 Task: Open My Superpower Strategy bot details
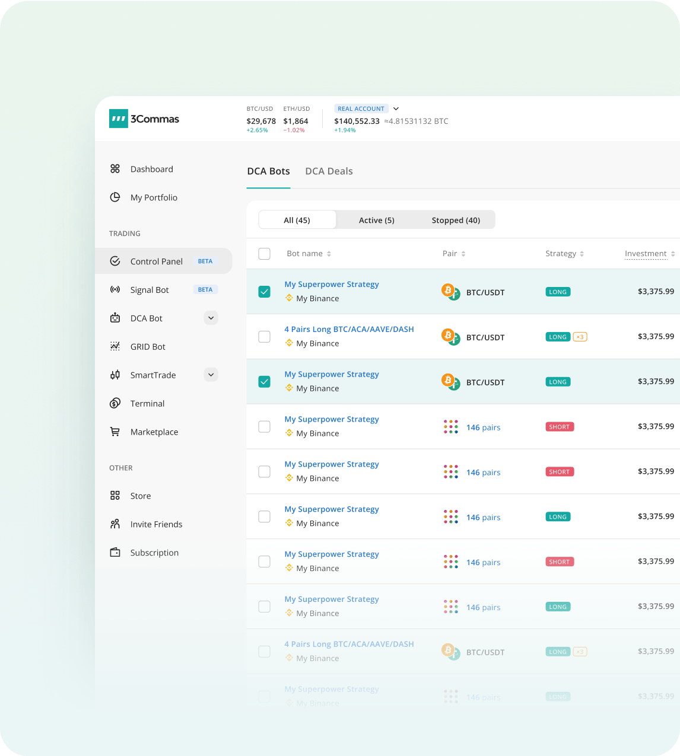332,284
